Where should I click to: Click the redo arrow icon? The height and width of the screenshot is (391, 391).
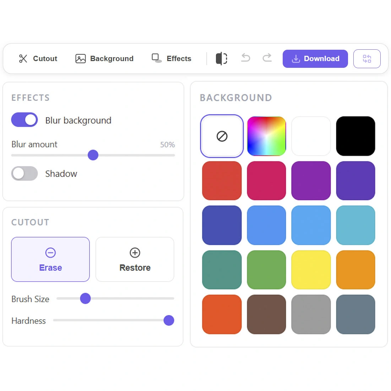[267, 58]
